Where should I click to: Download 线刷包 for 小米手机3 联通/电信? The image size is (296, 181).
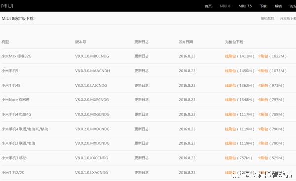[x=230, y=143]
